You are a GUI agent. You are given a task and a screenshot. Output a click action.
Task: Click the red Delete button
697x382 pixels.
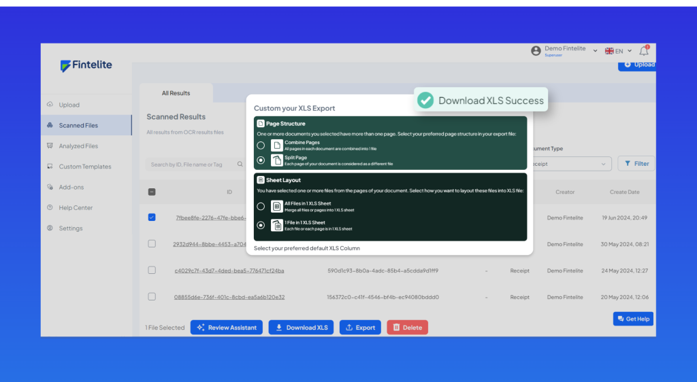click(x=407, y=328)
